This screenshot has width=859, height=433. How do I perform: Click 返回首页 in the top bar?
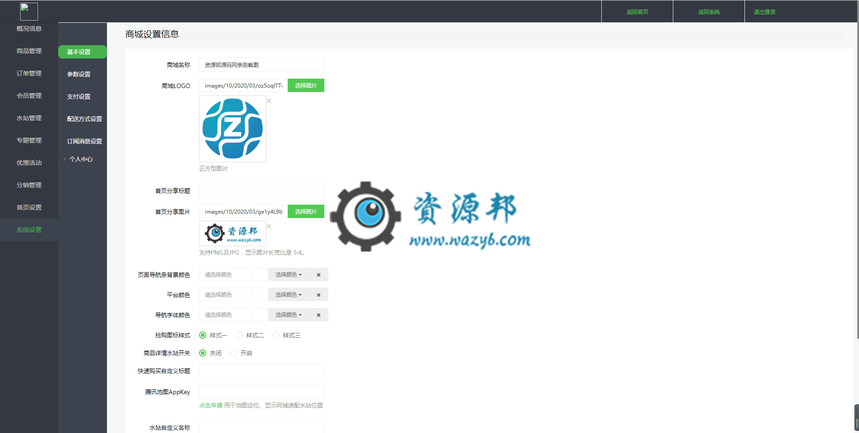(x=637, y=12)
